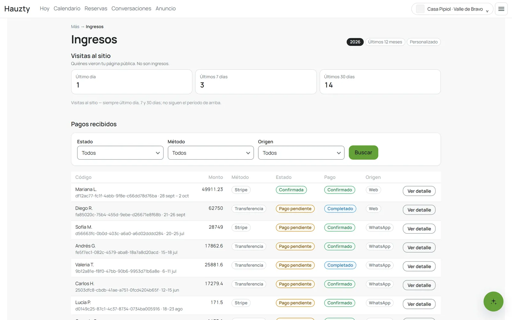Click the Web origin tag for Mariana L.
The width and height of the screenshot is (512, 320).
[373, 190]
